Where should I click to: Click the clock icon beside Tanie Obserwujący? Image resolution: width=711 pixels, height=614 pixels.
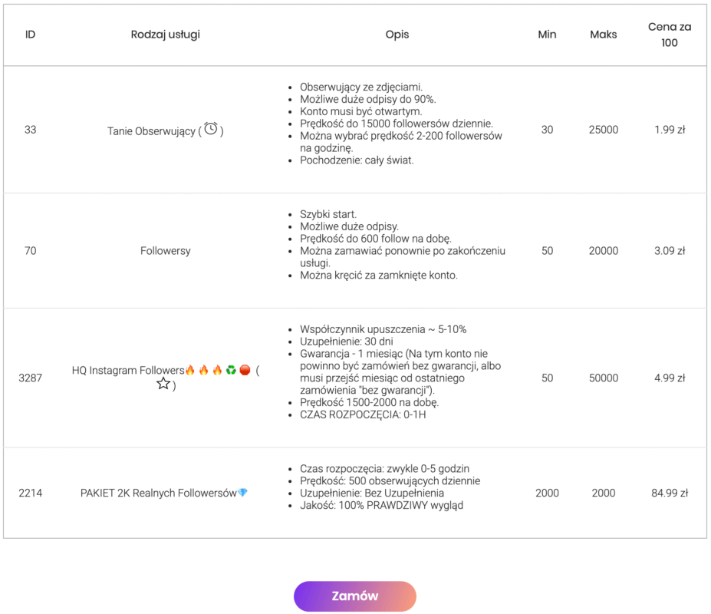(211, 130)
